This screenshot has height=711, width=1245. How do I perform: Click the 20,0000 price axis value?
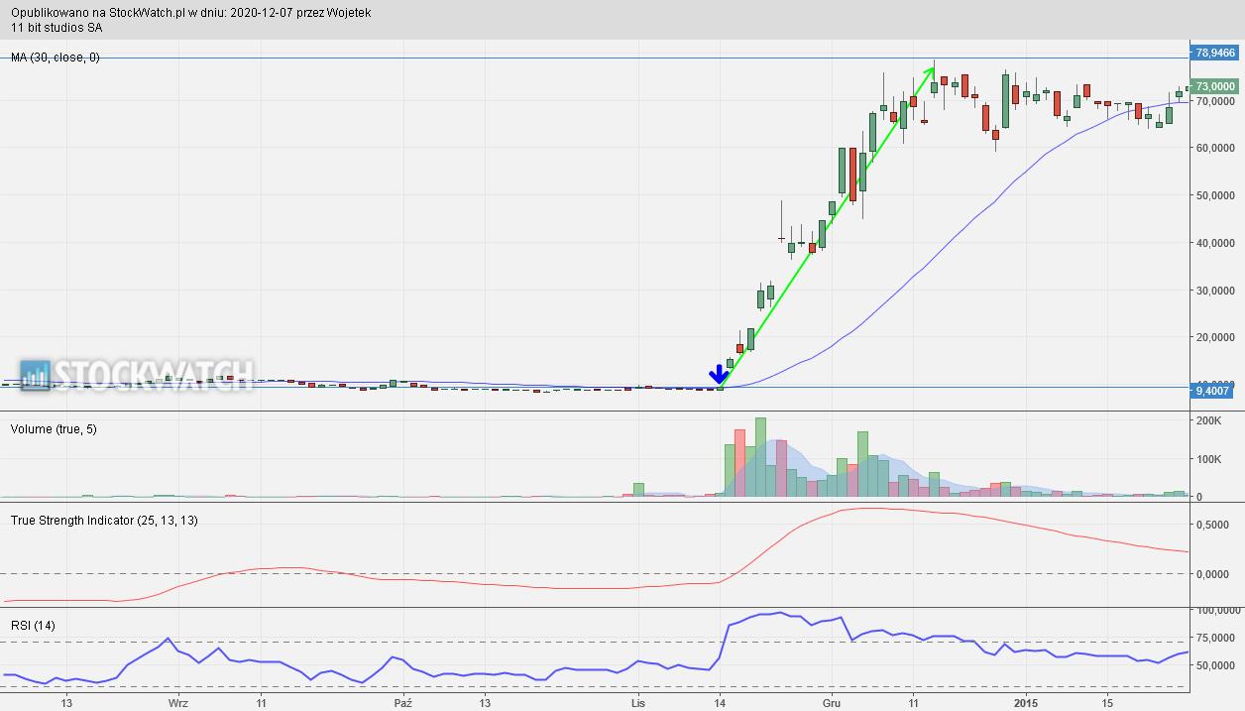(x=1215, y=337)
